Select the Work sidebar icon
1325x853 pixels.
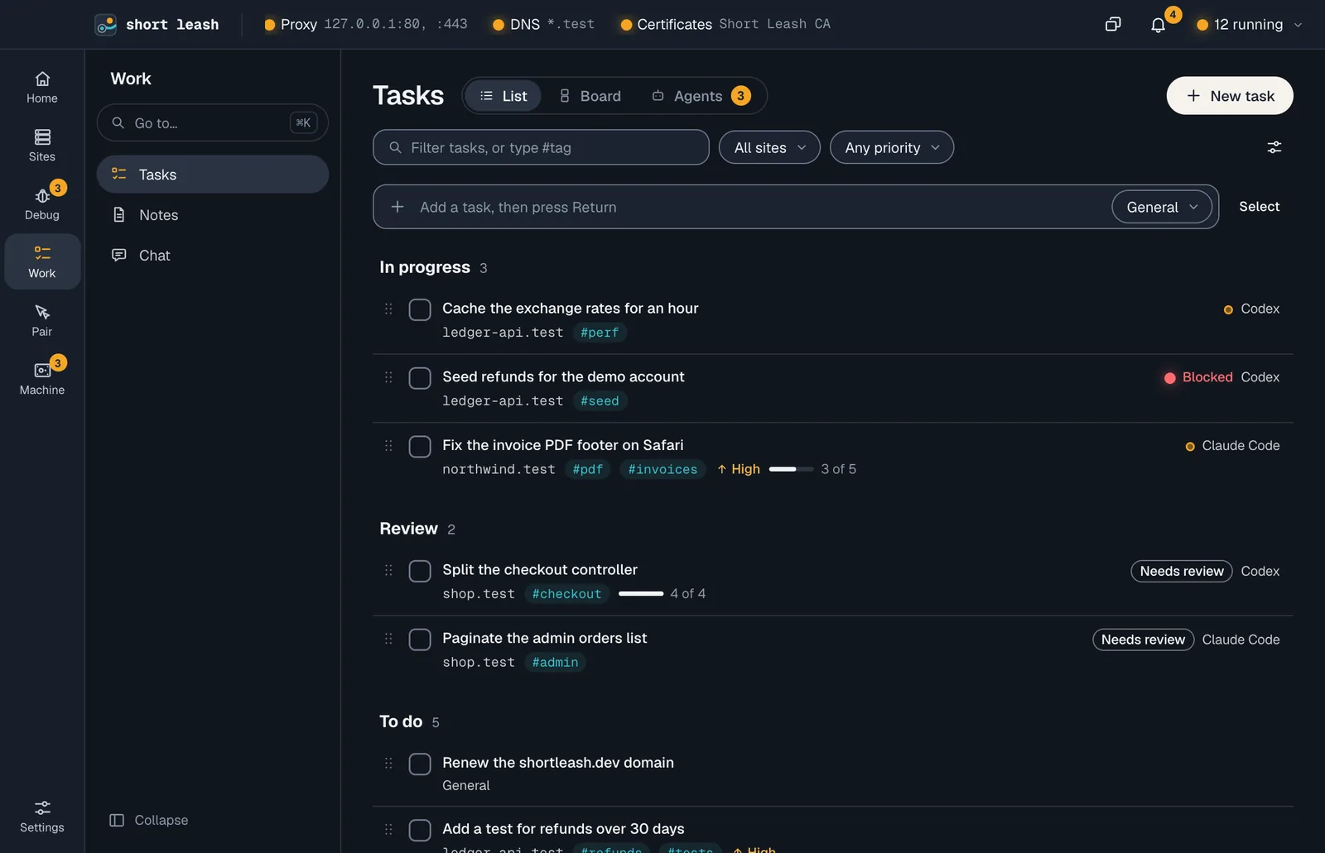tap(42, 261)
